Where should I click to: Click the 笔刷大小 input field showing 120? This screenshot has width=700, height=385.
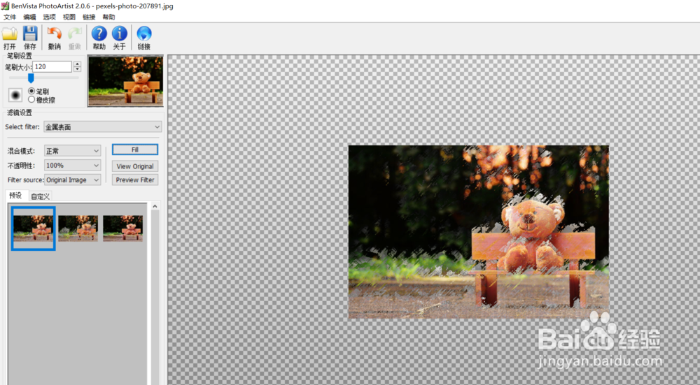(x=52, y=66)
